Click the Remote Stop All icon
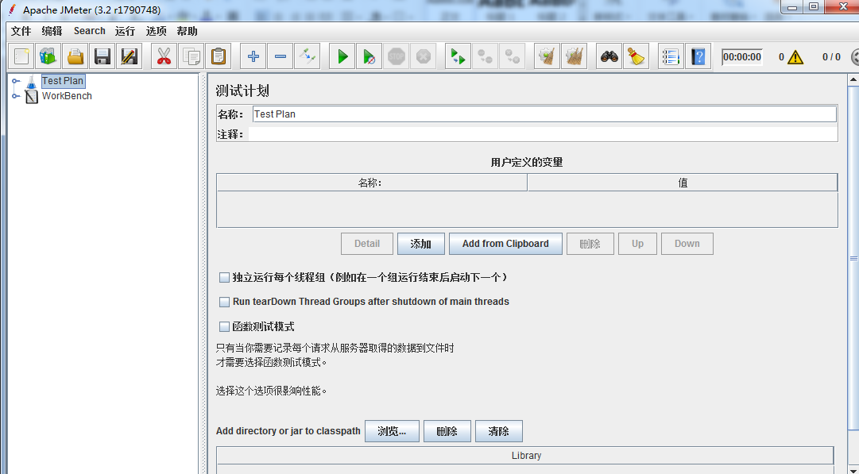The width and height of the screenshot is (859, 474). [x=486, y=56]
